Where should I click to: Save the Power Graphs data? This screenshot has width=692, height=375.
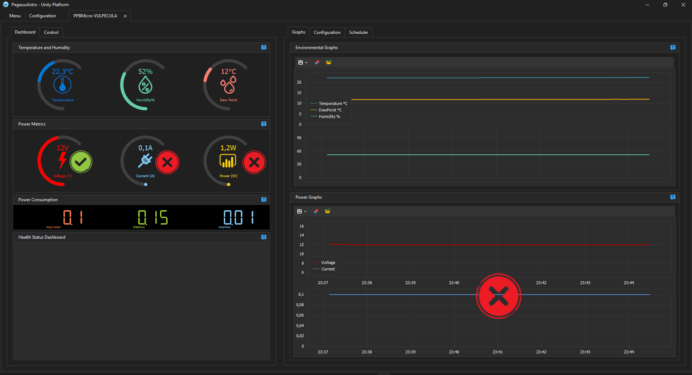click(x=300, y=211)
